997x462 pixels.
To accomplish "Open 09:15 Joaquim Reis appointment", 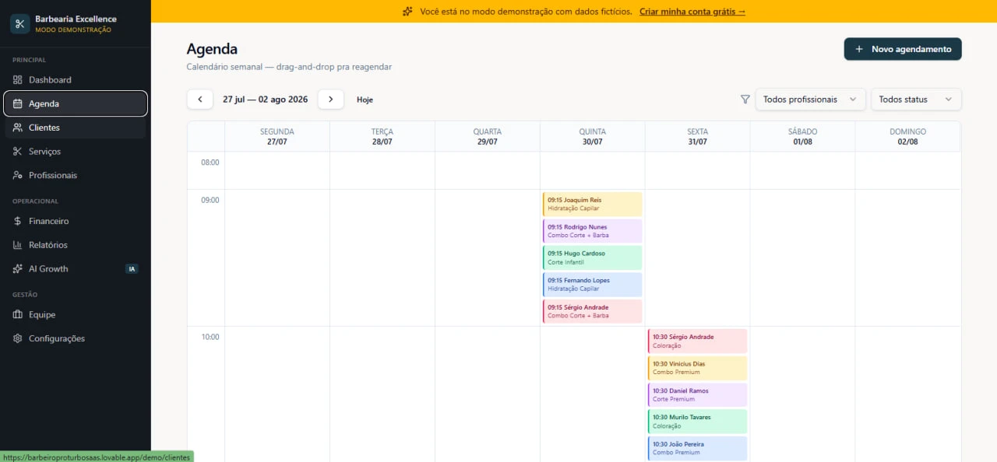I will coord(592,205).
